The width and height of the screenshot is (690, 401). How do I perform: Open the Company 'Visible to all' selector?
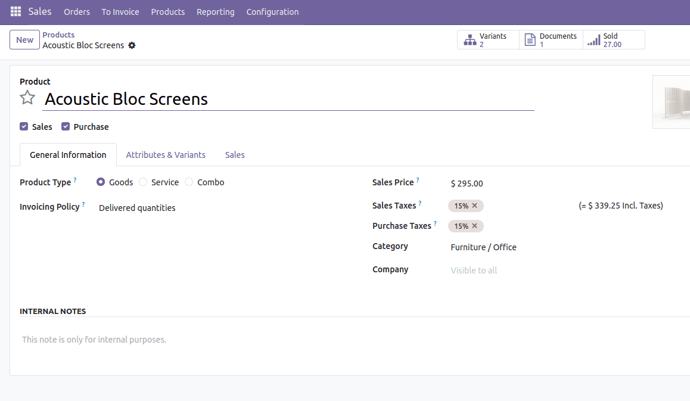point(474,270)
